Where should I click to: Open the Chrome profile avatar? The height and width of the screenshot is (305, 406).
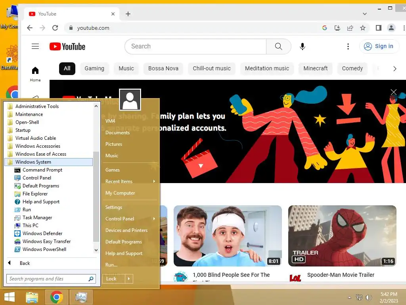coord(391,28)
